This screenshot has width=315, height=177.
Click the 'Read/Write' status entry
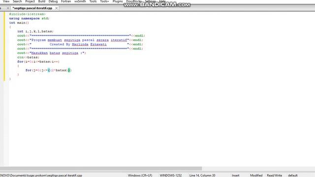click(274, 176)
